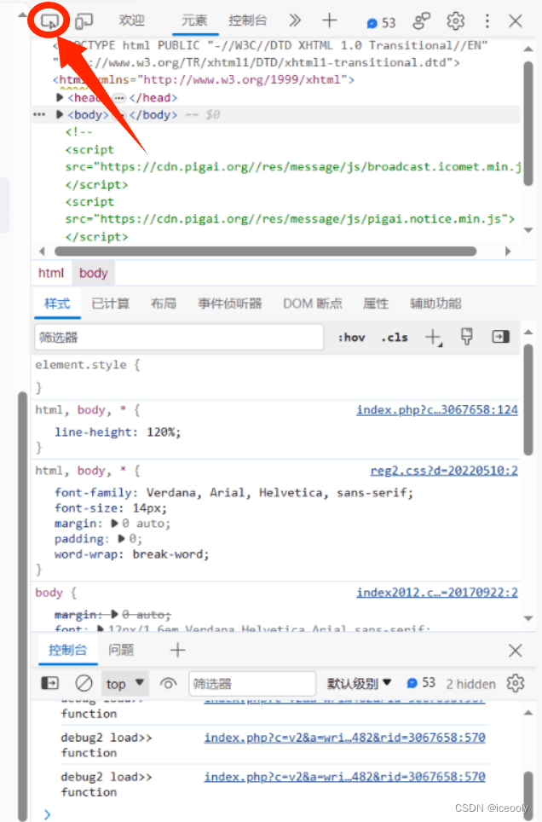Close the DevTools panel
542x822 pixels.
(516, 21)
